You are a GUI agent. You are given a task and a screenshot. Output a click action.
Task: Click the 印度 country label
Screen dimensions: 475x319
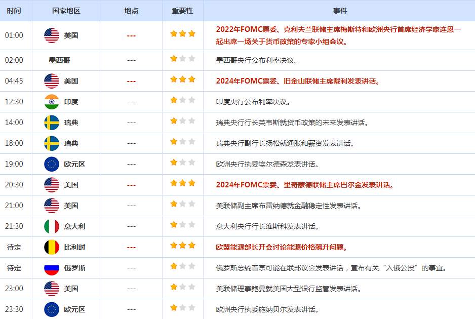(71, 102)
